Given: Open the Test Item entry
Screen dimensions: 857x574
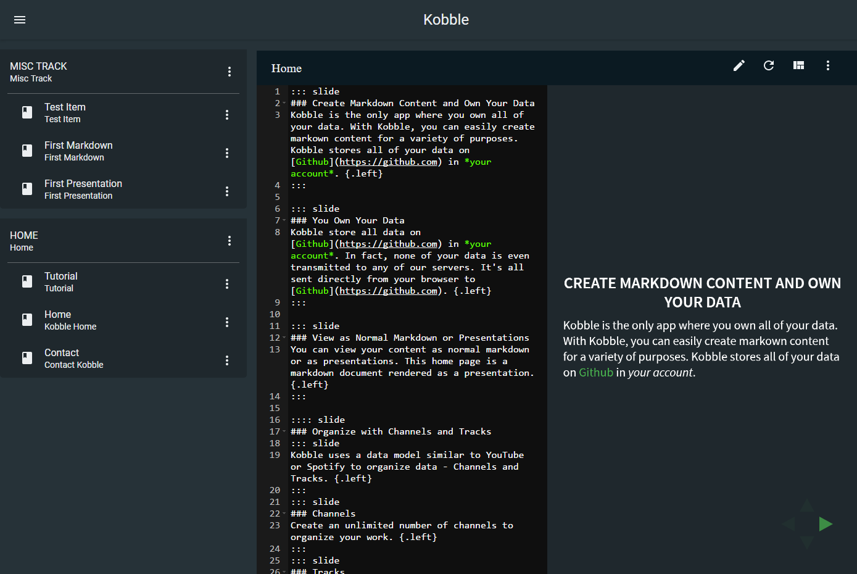Looking at the screenshot, I should click(123, 112).
